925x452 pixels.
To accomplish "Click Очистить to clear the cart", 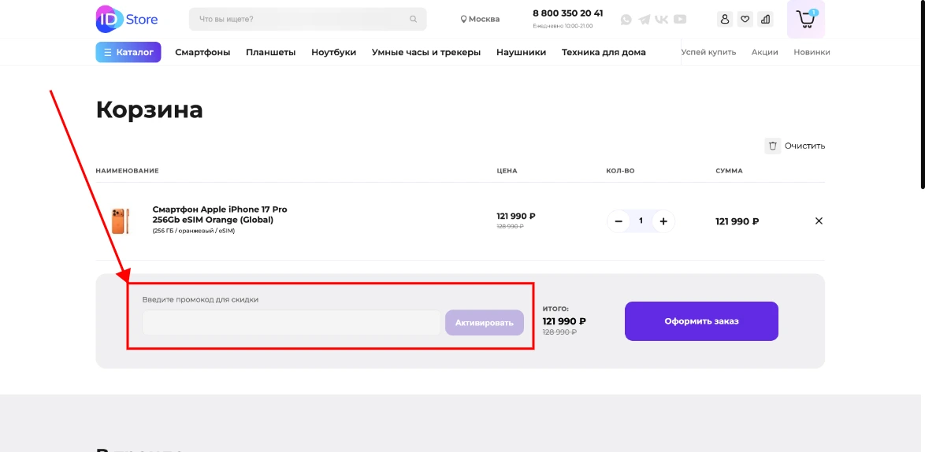I will tap(804, 146).
